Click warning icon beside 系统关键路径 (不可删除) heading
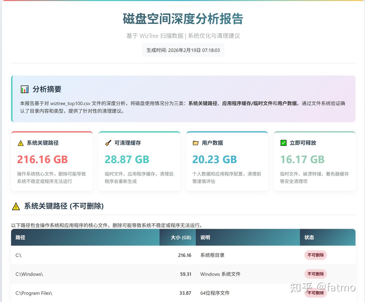Image resolution: width=365 pixels, height=302 pixels. coord(16,206)
